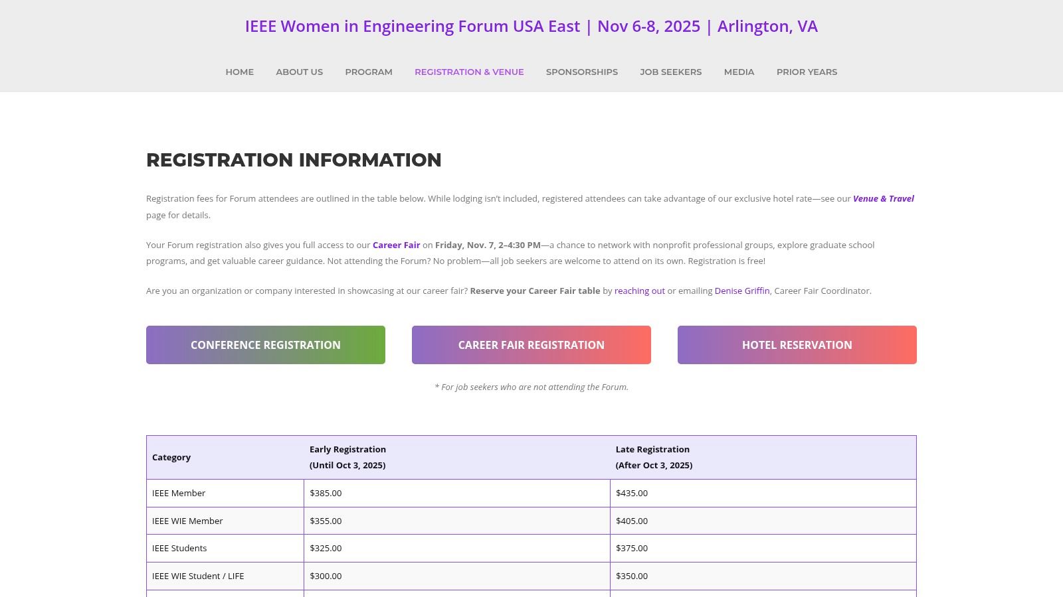Image resolution: width=1063 pixels, height=597 pixels.
Task: Select REGISTRATION & VENUE nav item
Action: click(469, 72)
